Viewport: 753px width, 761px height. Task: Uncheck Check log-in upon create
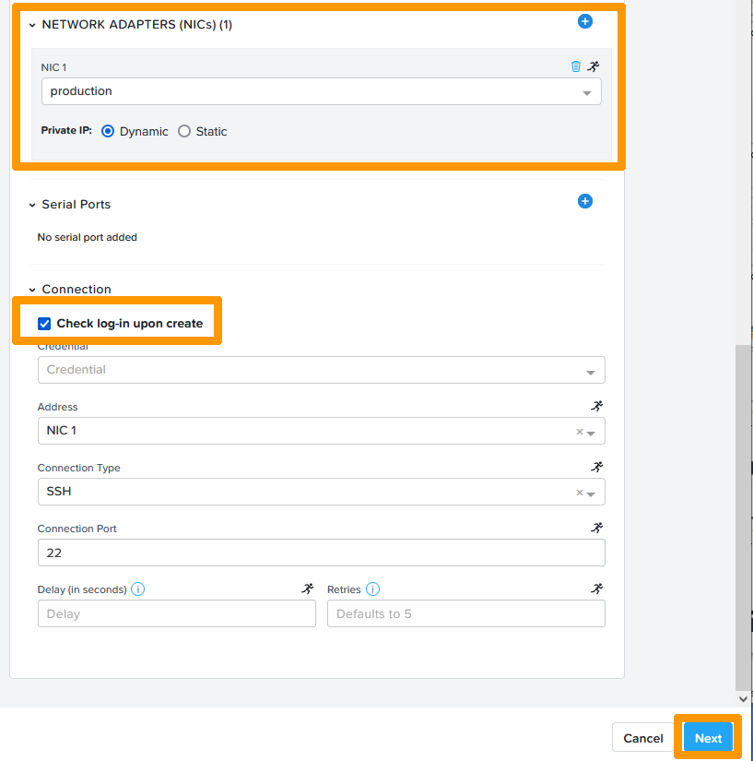pos(44,324)
